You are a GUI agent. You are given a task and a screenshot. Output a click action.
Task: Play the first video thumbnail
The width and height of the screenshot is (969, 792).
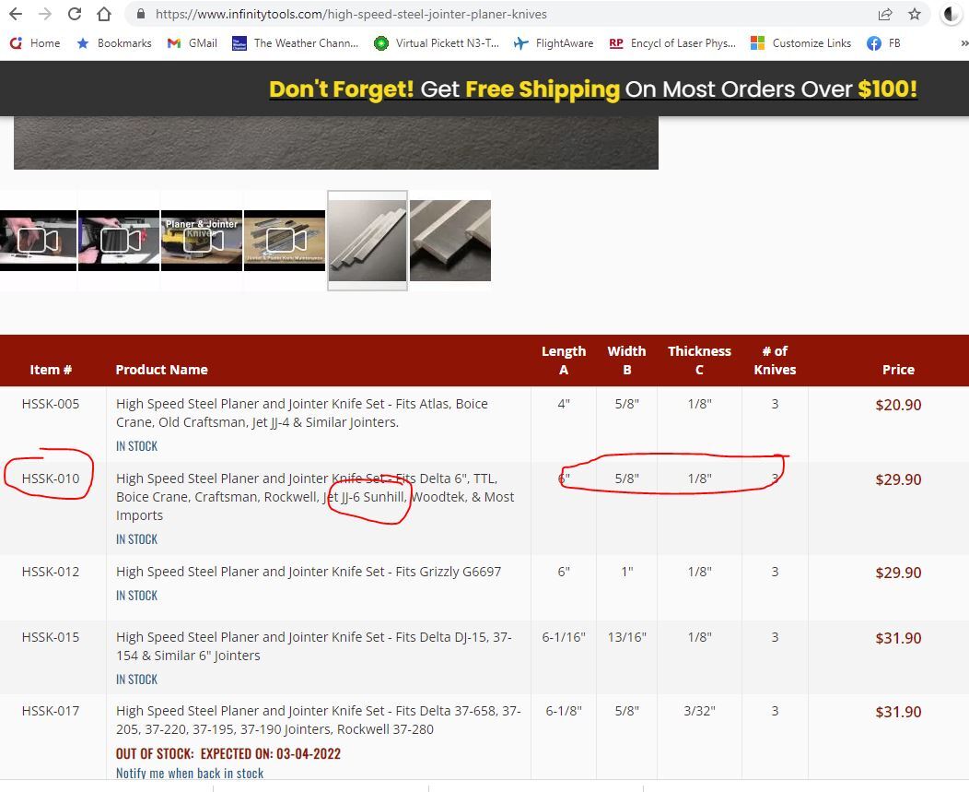click(x=38, y=241)
